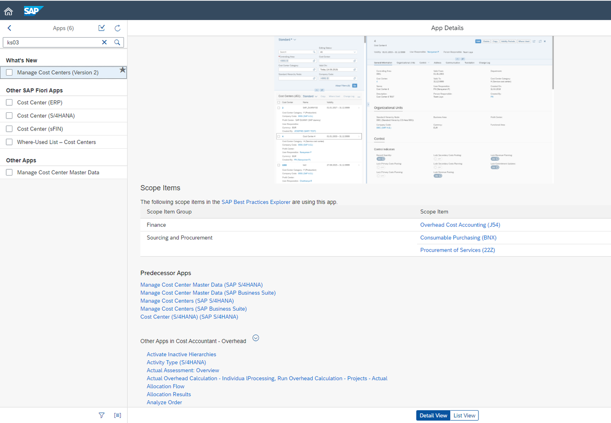The image size is (611, 423).
Task: Open Manage Cost Centers (SAP S/4HANA) link
Action: (x=187, y=301)
